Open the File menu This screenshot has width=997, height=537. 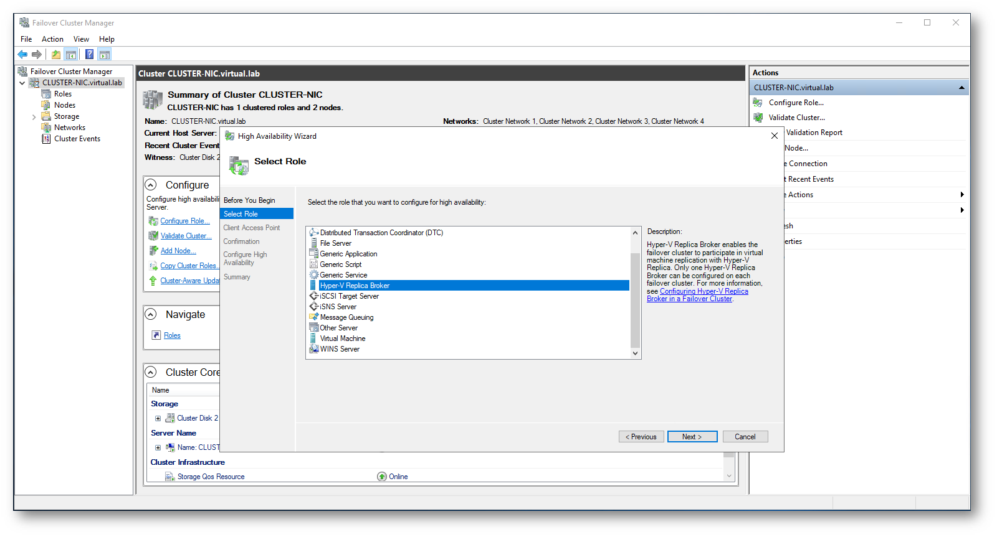point(26,39)
